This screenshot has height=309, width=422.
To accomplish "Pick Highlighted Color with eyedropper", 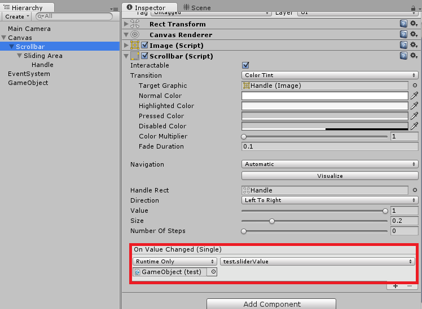I will tap(414, 106).
